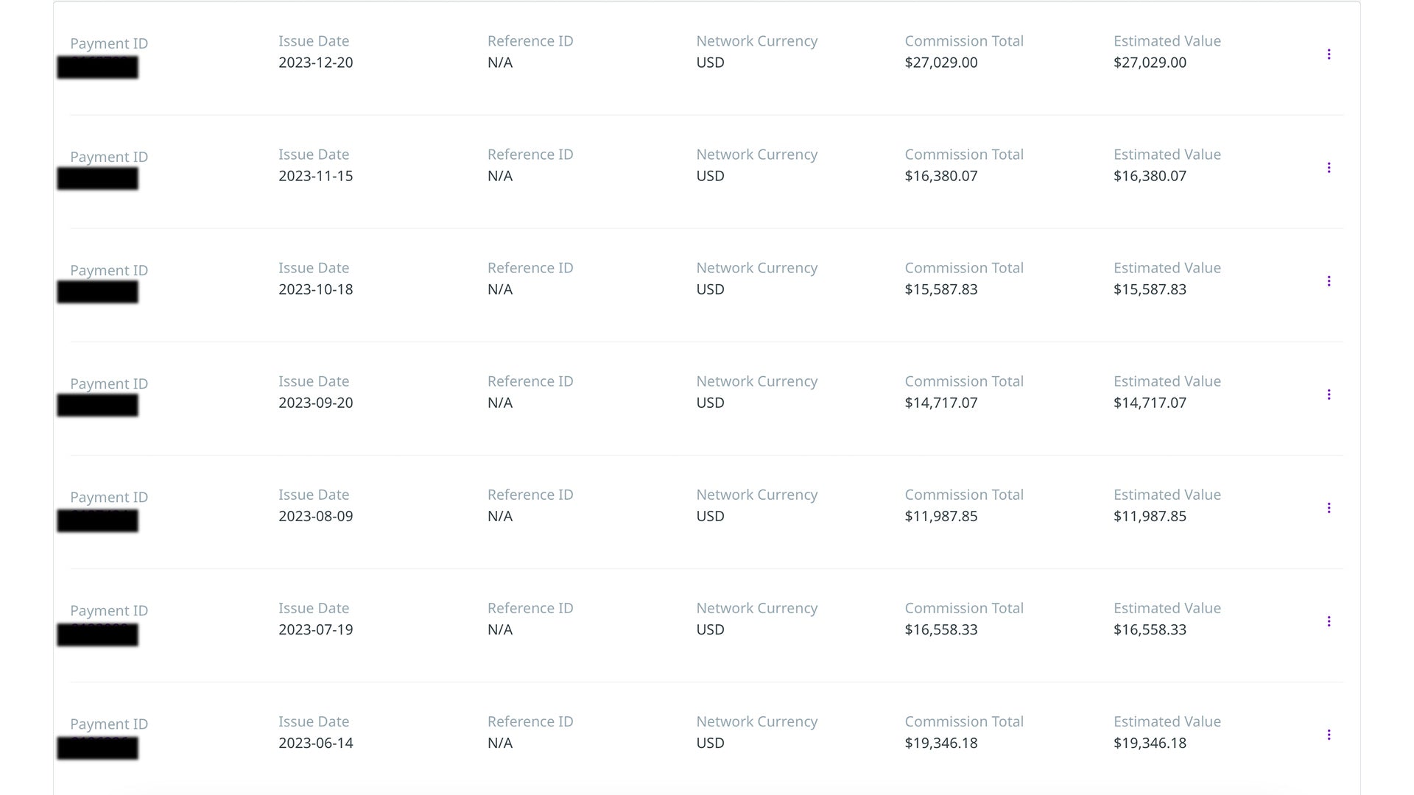Select the Issue Date 2023-11-15
Screen dimensions: 1414x795
315,176
